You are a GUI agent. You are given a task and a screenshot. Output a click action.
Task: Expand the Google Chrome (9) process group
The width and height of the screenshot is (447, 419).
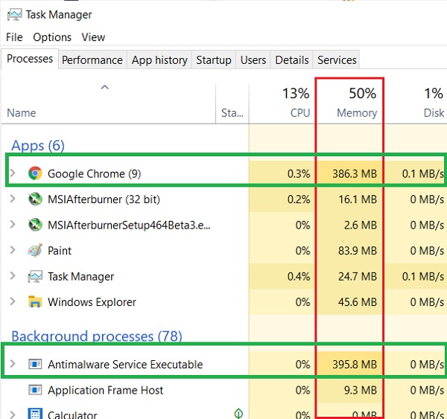tap(13, 173)
